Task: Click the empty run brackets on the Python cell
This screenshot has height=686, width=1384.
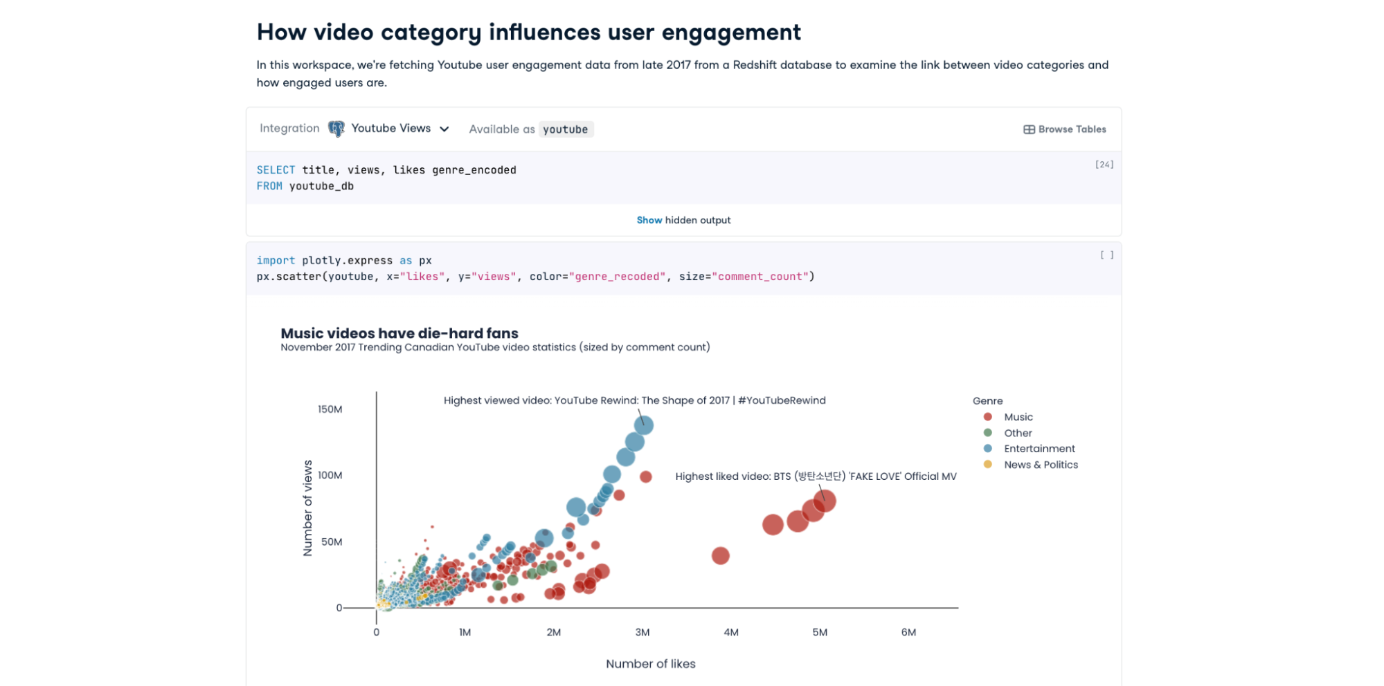Action: point(1106,254)
